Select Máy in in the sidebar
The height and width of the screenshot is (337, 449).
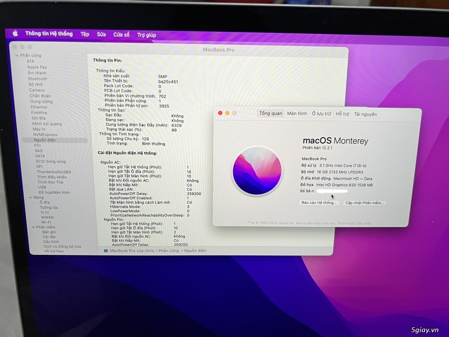point(39,129)
